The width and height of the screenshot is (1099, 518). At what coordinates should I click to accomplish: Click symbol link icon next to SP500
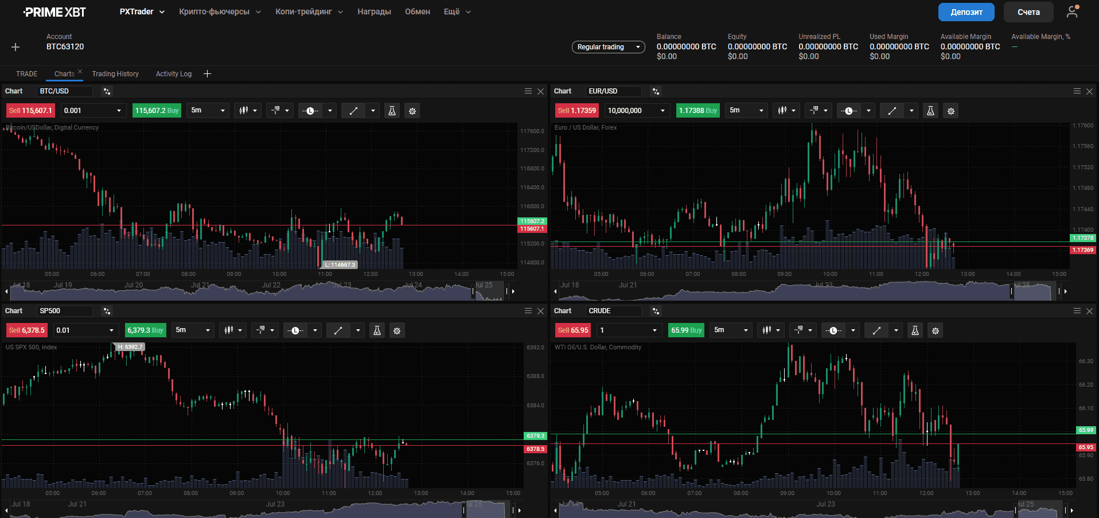(x=107, y=311)
